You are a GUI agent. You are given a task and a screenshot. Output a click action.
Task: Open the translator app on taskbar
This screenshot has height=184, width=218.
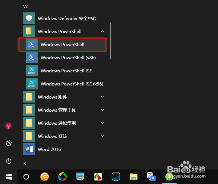pos(152,177)
